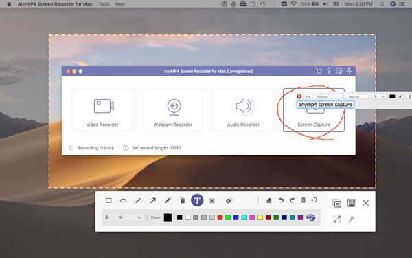Close the screenshot annotation toolbar
Viewport: 412px width, 258px height.
[366, 203]
